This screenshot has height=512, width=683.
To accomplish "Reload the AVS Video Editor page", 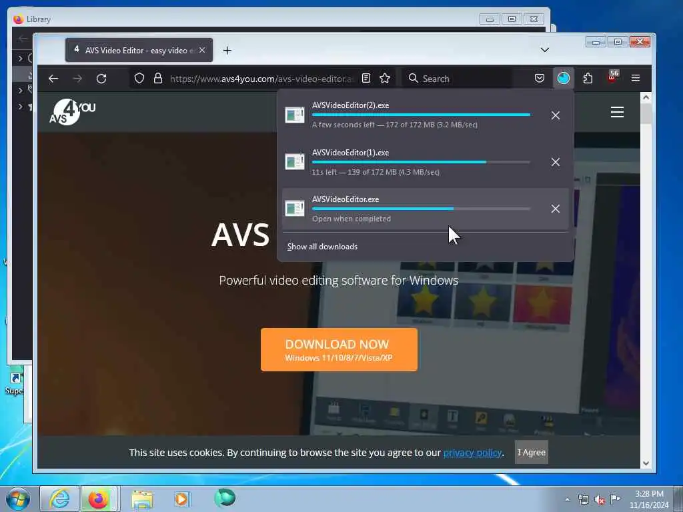I will (101, 79).
